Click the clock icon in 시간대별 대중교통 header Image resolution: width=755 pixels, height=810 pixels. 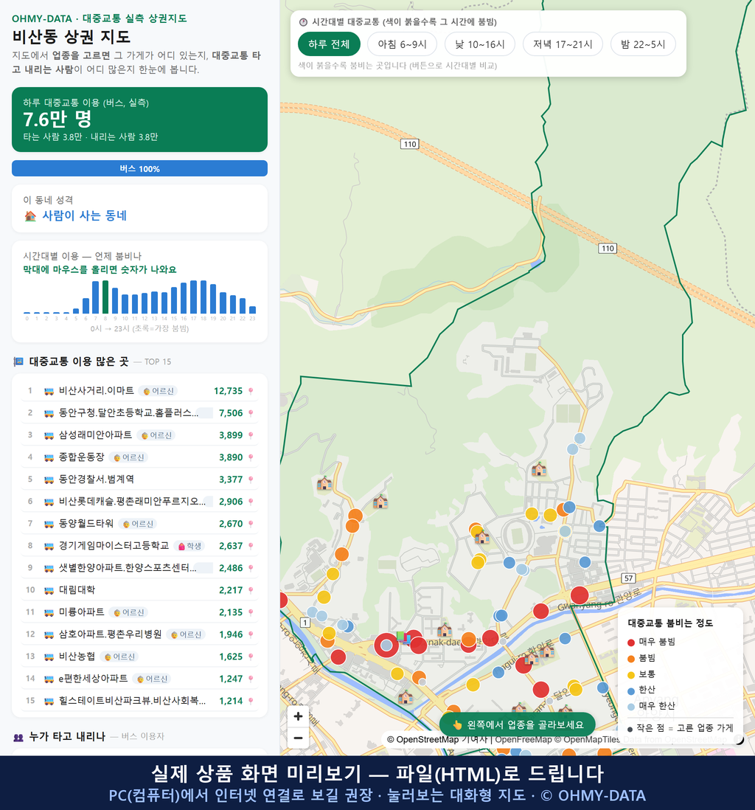pos(304,22)
